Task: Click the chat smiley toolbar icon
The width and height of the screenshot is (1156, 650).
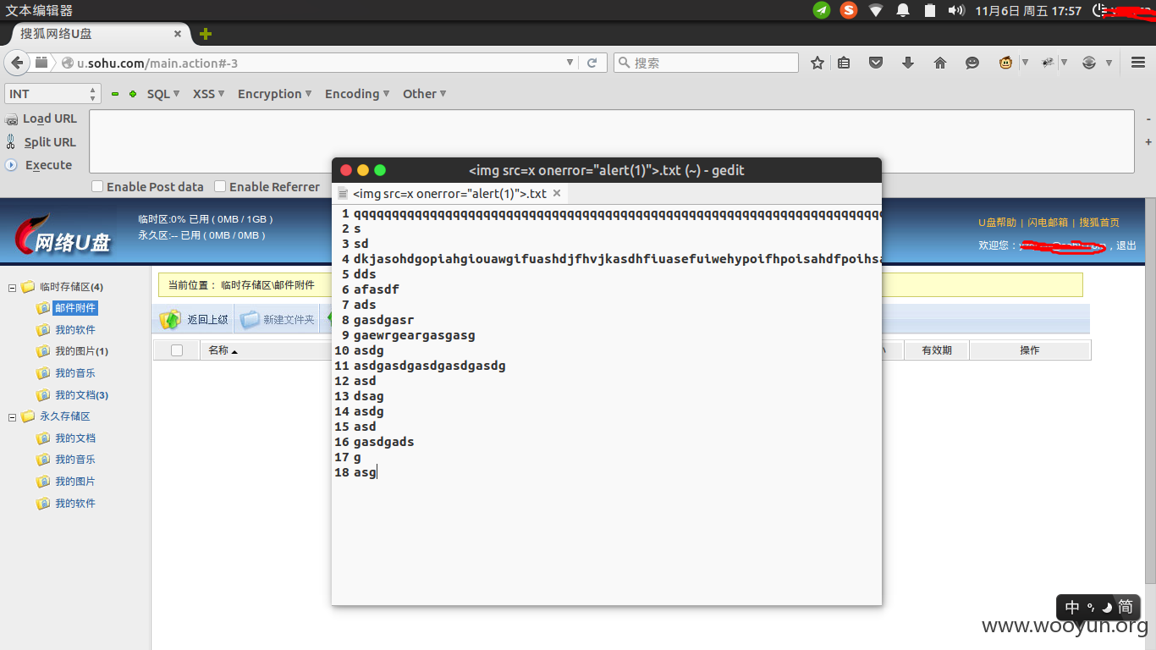Action: (x=972, y=63)
